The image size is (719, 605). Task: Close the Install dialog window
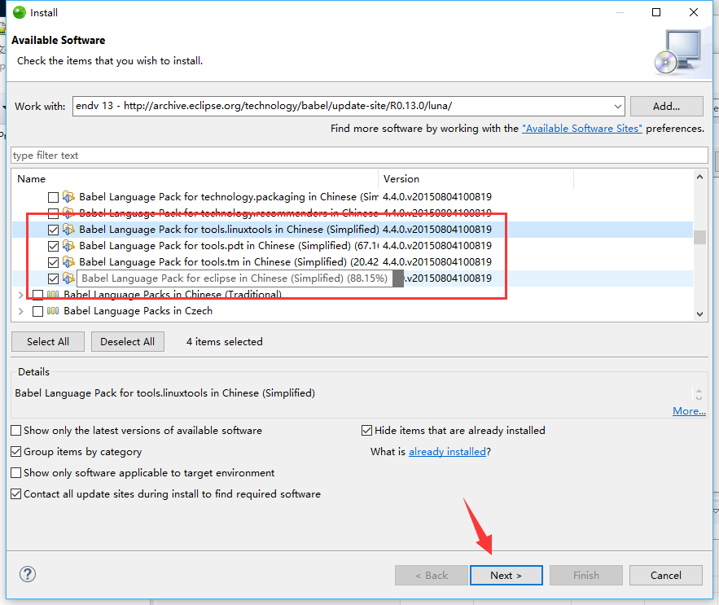point(694,12)
